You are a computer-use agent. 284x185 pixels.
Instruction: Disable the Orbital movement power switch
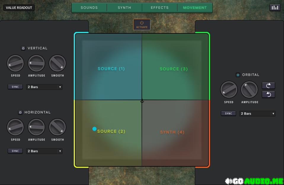(238, 75)
